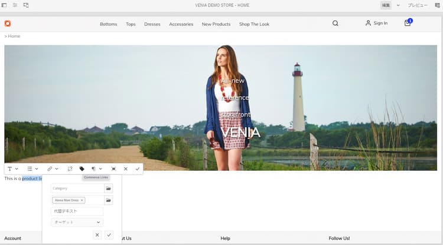Click the Home breadcrumb link
This screenshot has height=245, width=443.
(x=14, y=36)
